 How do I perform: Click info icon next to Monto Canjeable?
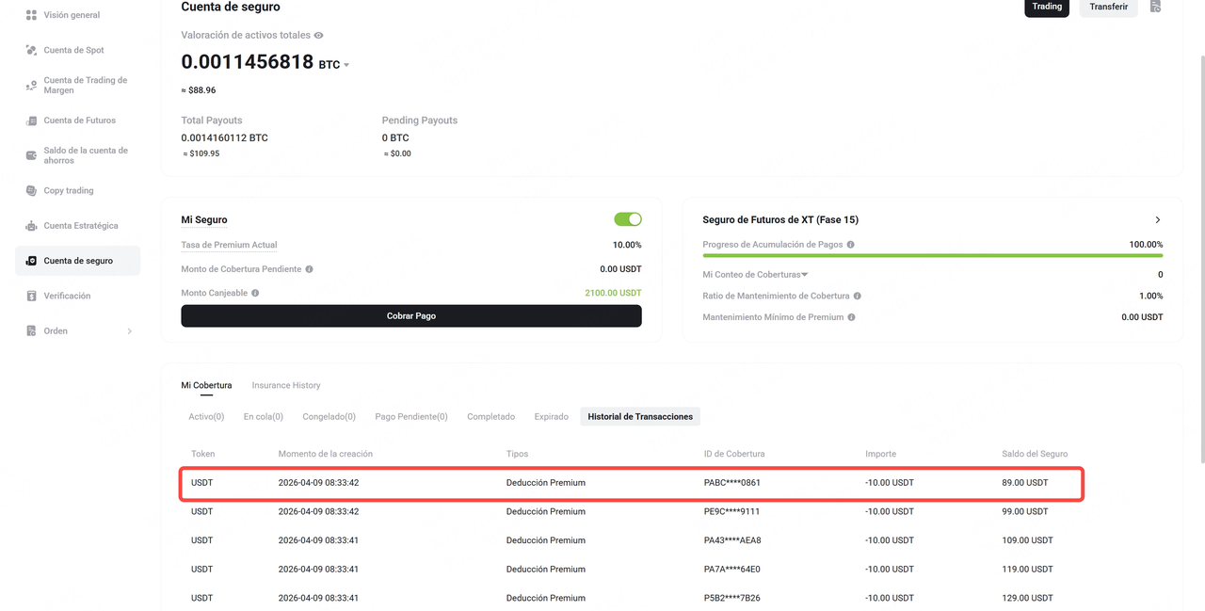[x=255, y=293]
